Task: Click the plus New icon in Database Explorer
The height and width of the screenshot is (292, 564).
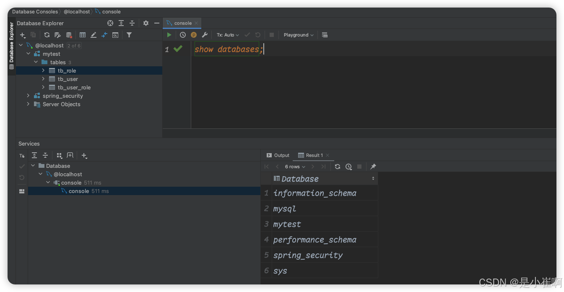Action: [23, 35]
